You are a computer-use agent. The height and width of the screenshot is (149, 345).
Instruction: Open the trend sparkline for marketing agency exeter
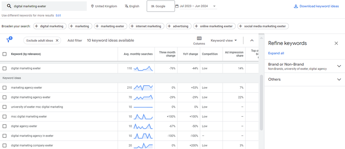(x=143, y=88)
